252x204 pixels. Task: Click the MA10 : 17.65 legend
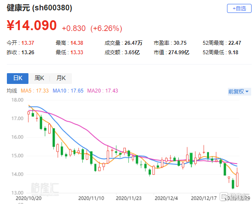click(x=68, y=91)
